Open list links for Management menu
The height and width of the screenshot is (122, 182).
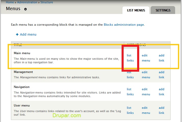coord(130,75)
